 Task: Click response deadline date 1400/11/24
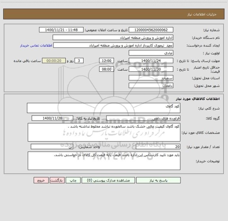pyautogui.click(x=151, y=61)
